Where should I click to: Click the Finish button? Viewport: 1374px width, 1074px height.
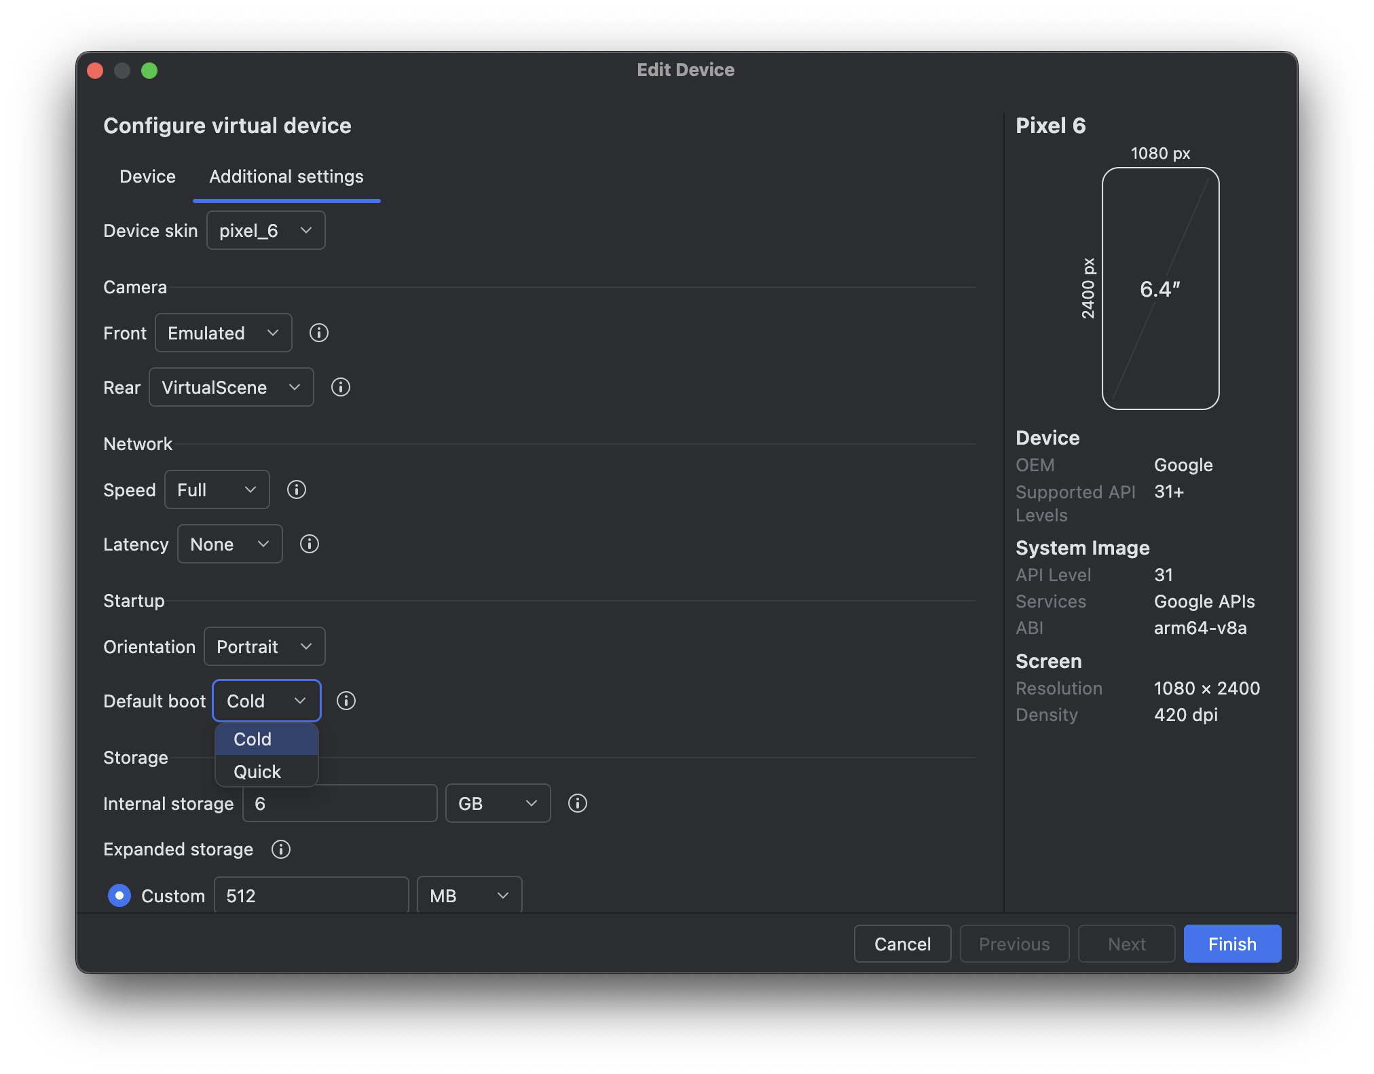click(1233, 944)
